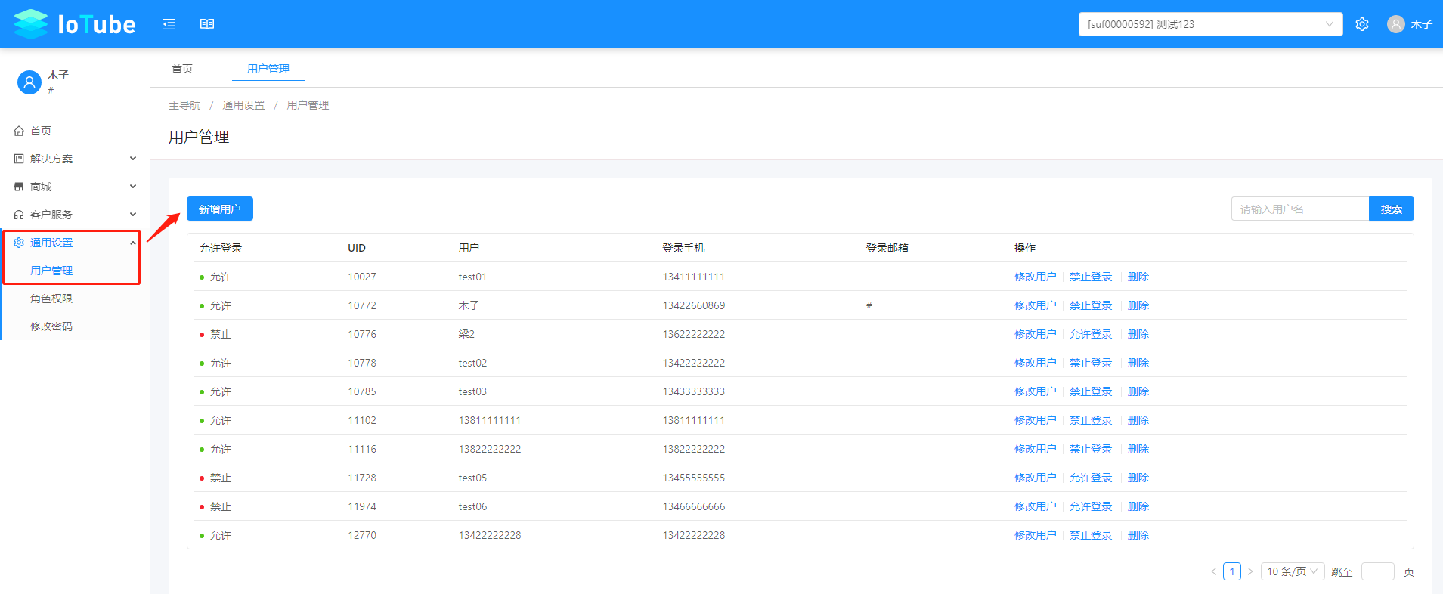Viewport: 1443px width, 594px height.
Task: Click the username 木子 in top header
Action: click(1421, 24)
